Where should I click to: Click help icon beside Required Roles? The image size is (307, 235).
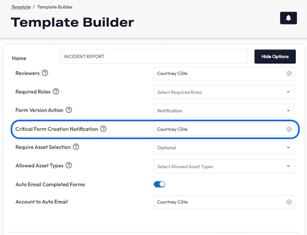(x=56, y=91)
